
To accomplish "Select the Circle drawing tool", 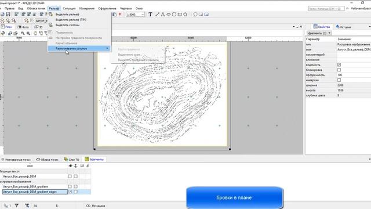I will [174, 15].
